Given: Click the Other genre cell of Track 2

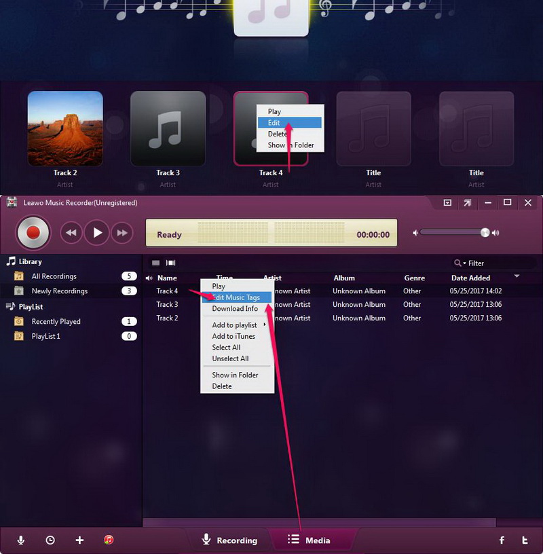Looking at the screenshot, I should coord(412,318).
